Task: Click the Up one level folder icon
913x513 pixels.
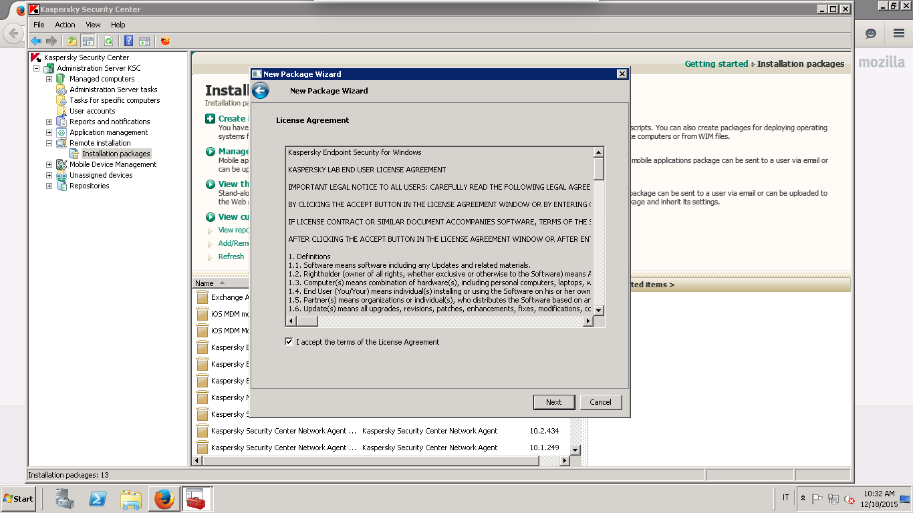Action: 72,41
